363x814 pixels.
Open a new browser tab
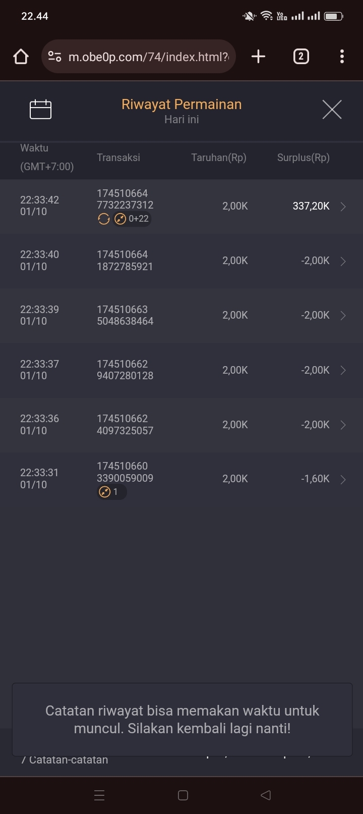click(x=258, y=57)
